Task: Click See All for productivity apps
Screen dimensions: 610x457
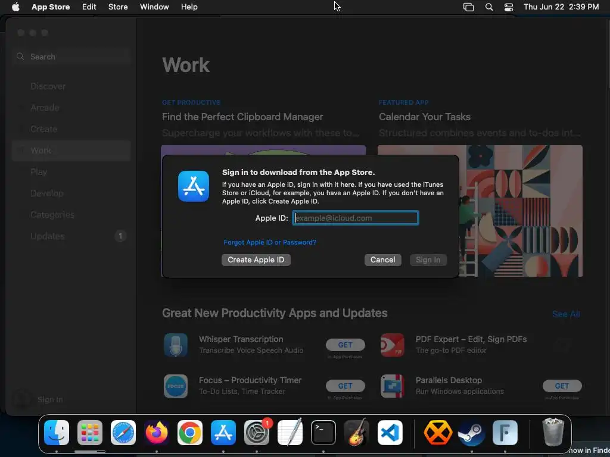Action: 566,314
